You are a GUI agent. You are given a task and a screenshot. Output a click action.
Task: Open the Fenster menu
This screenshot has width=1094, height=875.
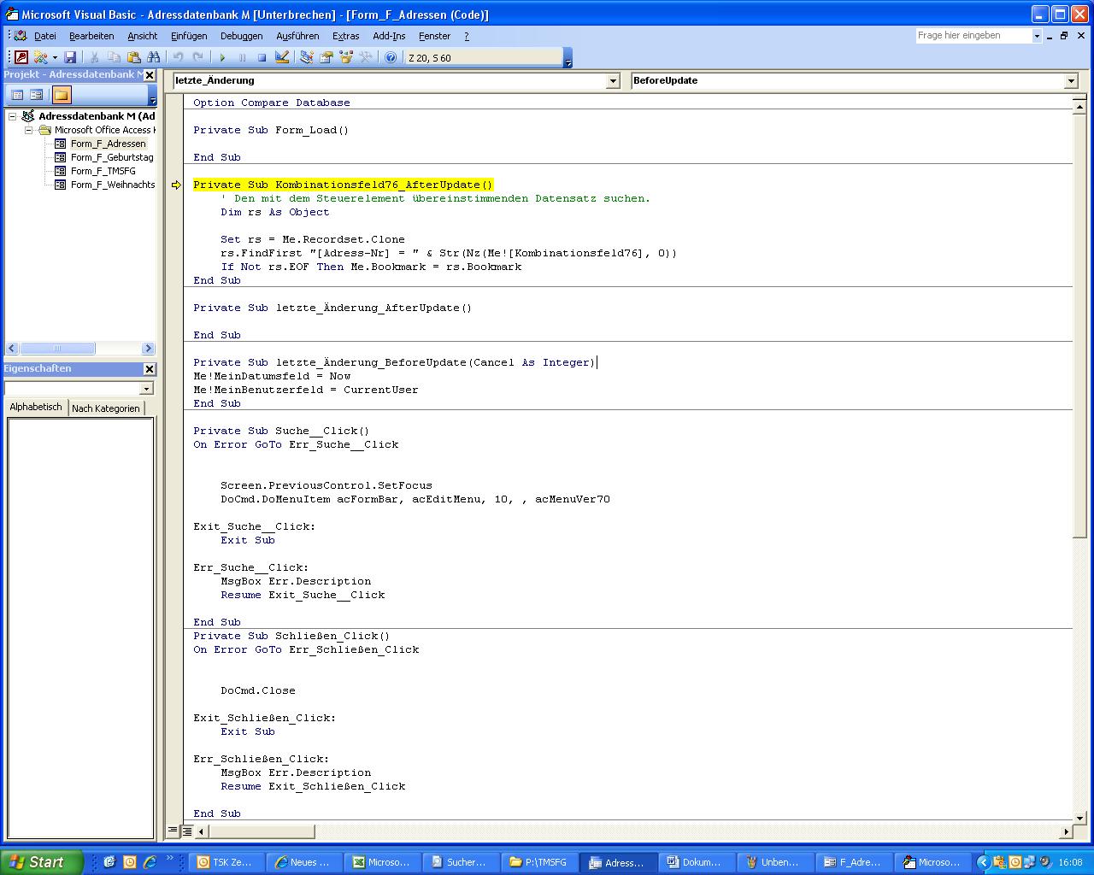pos(434,36)
